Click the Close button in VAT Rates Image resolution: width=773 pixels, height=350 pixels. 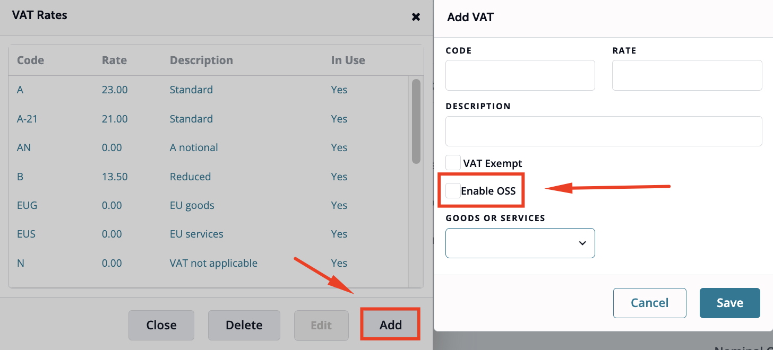point(161,325)
